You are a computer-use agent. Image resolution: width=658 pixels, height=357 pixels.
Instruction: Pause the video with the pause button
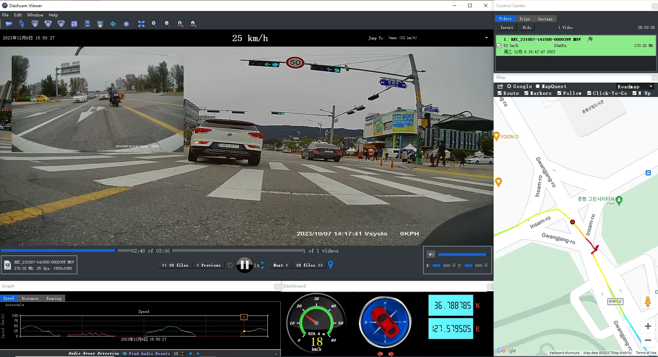point(244,265)
